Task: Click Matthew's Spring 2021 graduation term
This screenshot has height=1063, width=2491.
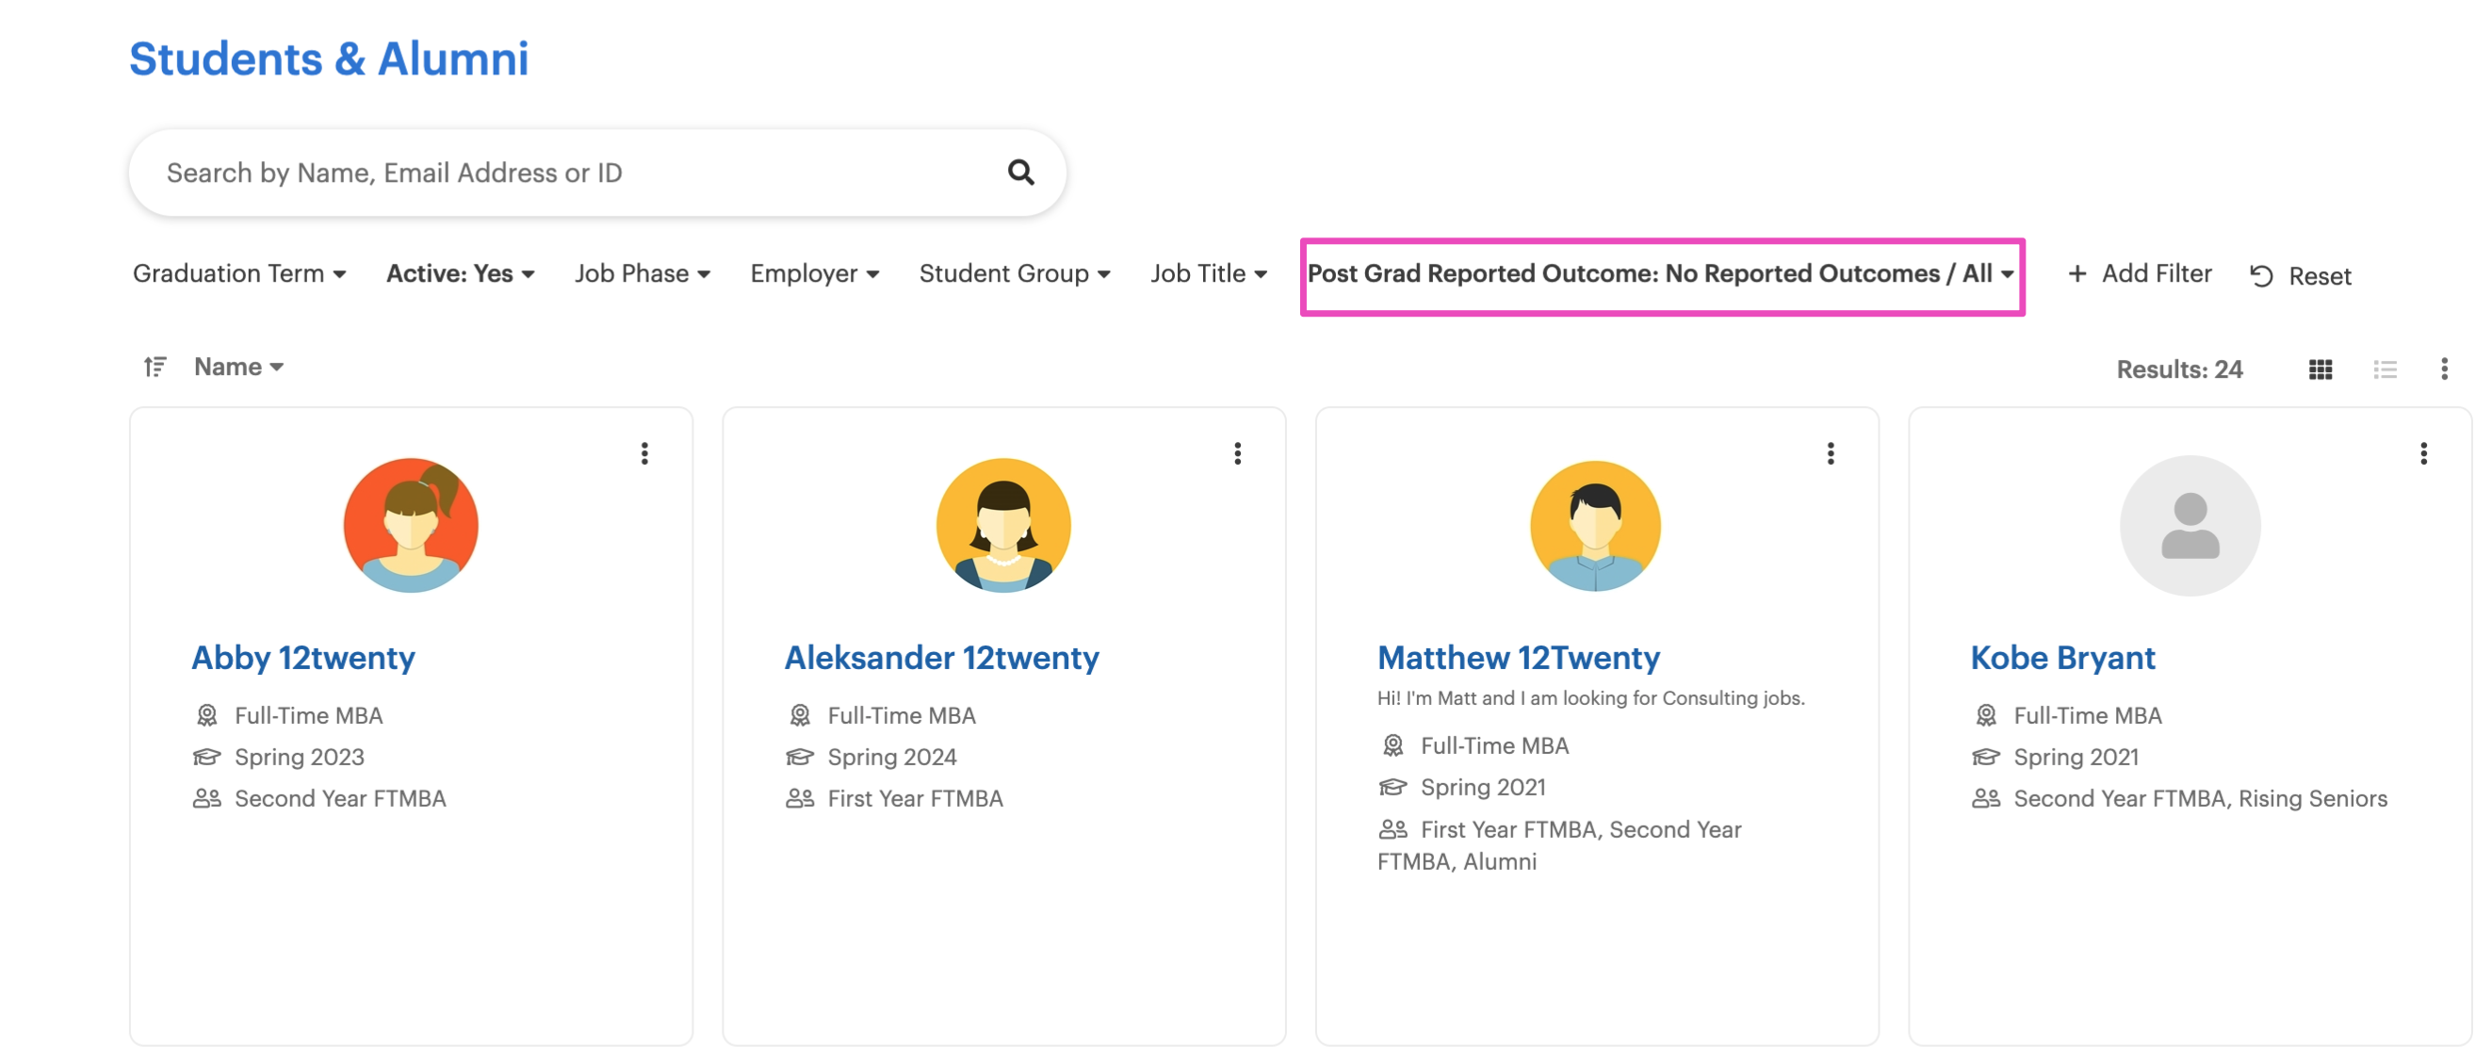Action: [x=1482, y=786]
